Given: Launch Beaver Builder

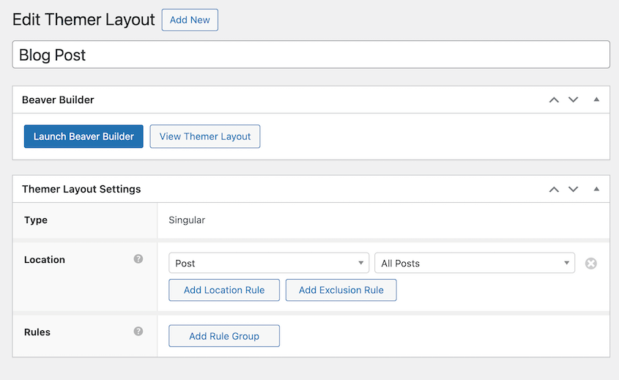Looking at the screenshot, I should [84, 136].
